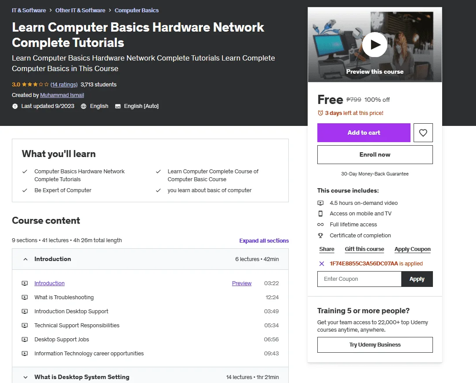Open instructor Muhammad Ismail's profile

pos(62,95)
